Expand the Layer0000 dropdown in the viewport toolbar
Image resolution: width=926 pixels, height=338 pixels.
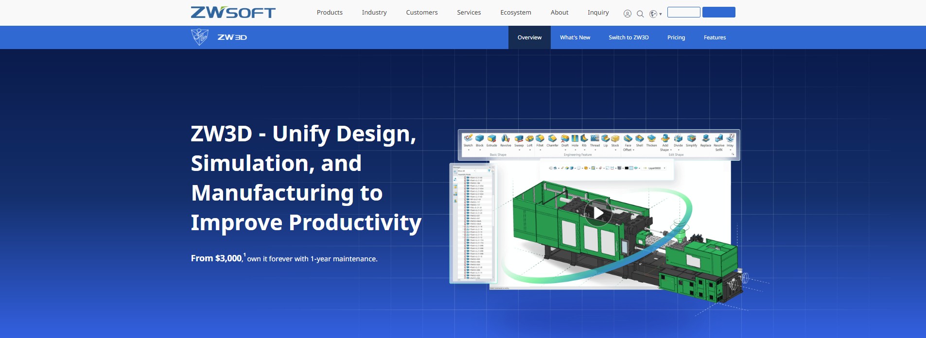664,168
